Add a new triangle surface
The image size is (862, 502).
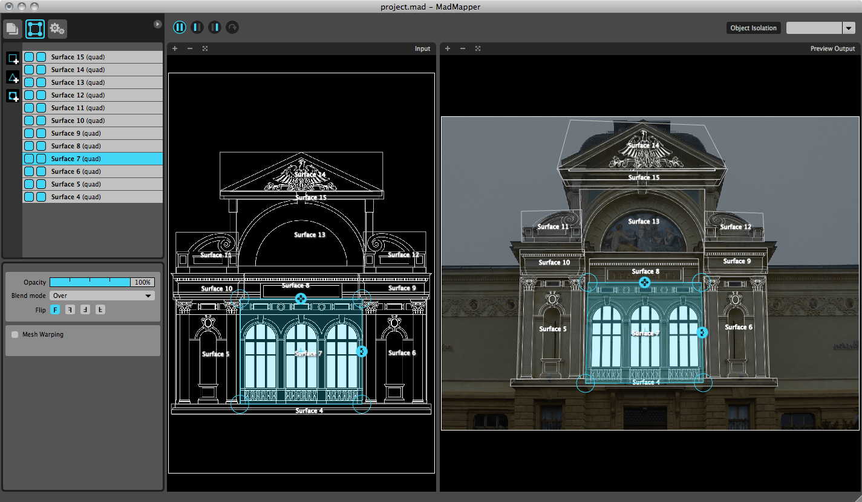13,78
